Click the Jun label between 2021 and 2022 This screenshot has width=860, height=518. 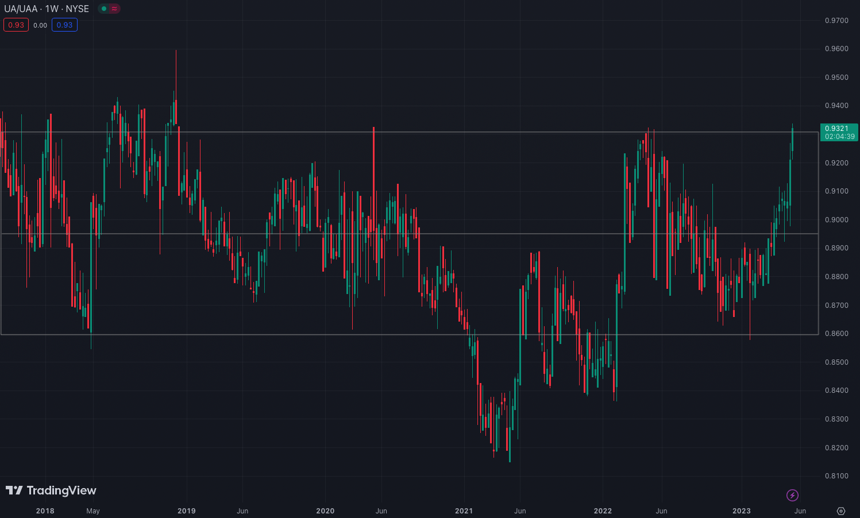(520, 511)
